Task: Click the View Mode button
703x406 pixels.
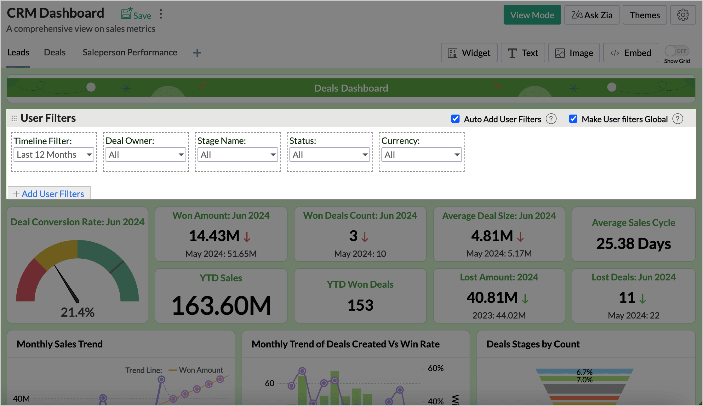Action: pos(532,14)
